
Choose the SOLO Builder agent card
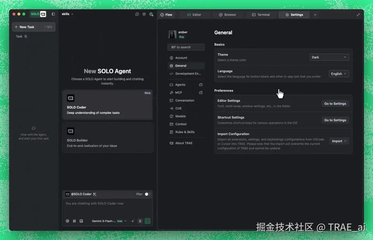(107, 138)
